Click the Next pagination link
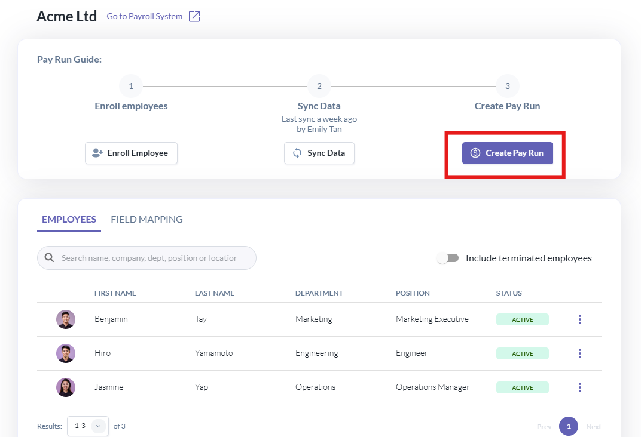This screenshot has height=437, width=641. pyautogui.click(x=594, y=426)
